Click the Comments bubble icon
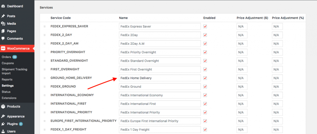 (3, 39)
